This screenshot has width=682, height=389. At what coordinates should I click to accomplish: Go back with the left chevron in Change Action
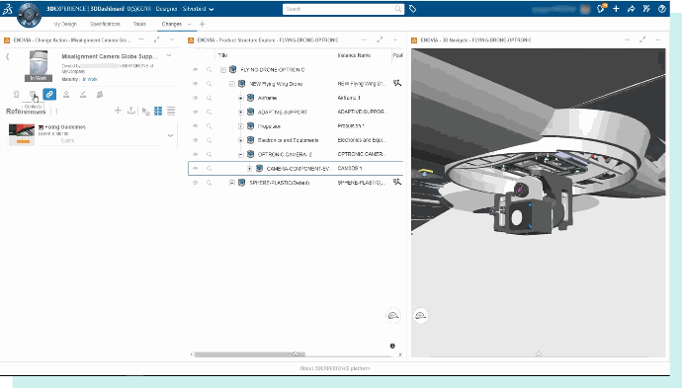coord(7,56)
